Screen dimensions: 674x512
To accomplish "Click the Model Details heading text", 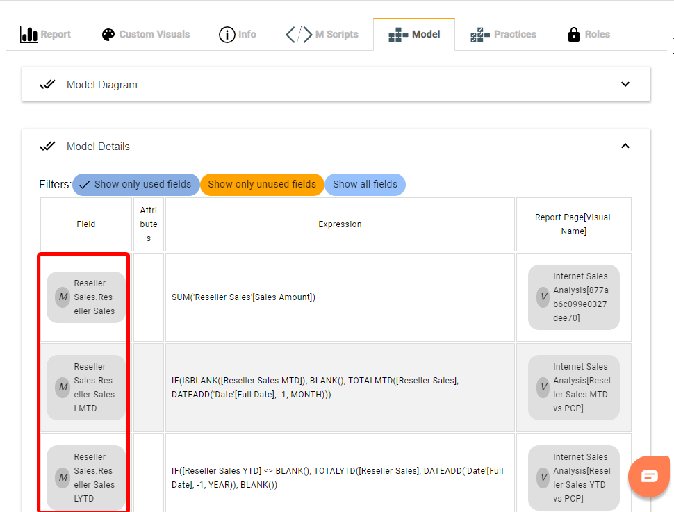I will pos(98,147).
